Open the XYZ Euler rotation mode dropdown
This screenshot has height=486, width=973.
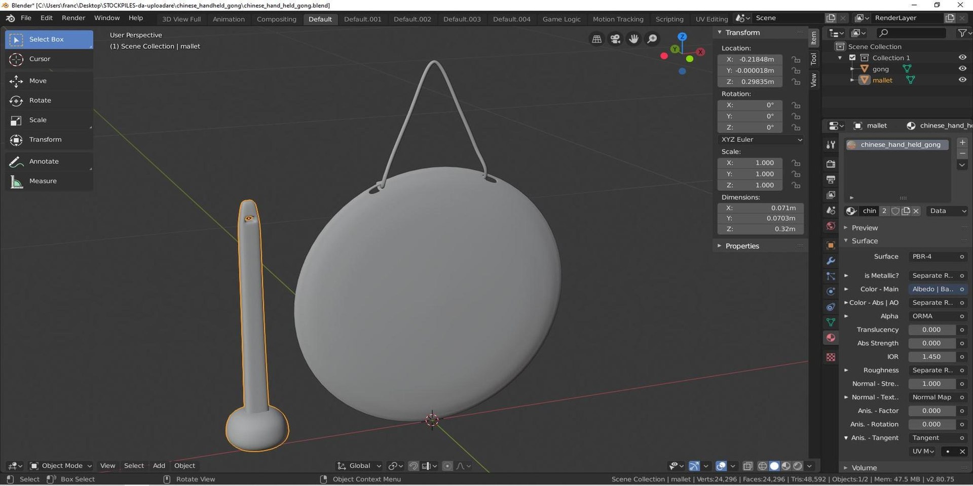click(761, 140)
